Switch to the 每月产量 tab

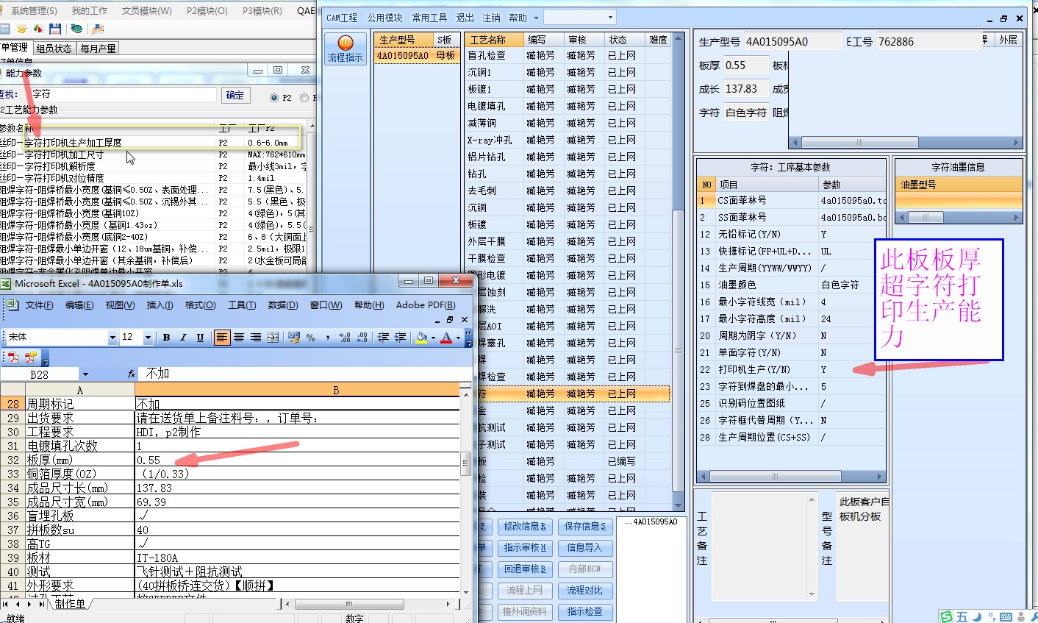coord(98,49)
